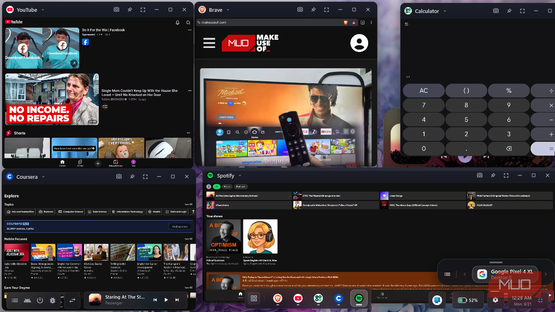Open the YouTube window title dropdown

43,10
